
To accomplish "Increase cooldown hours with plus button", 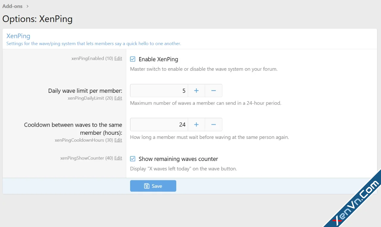I will (196, 124).
